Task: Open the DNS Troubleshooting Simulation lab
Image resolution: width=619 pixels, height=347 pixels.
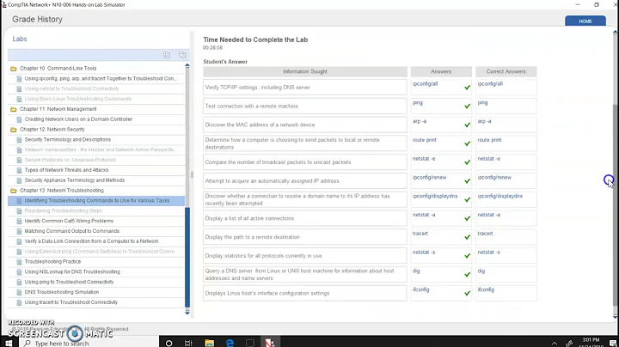Action: (61, 292)
